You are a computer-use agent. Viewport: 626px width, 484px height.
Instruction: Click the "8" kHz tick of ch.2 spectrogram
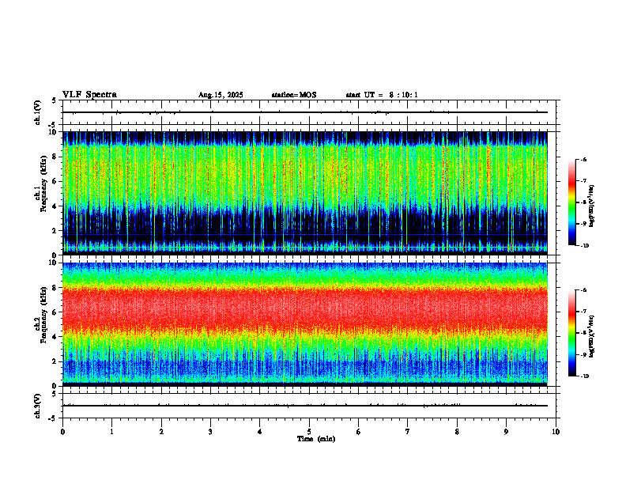click(x=56, y=288)
